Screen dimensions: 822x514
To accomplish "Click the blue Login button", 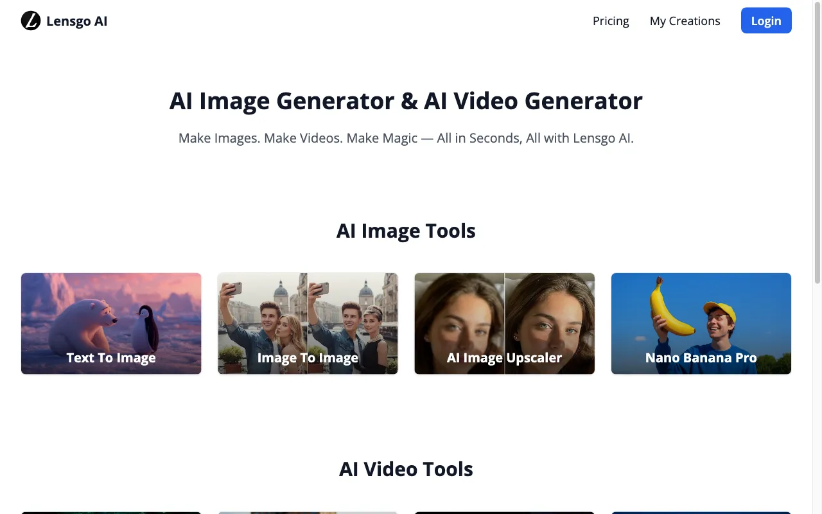I will coord(766,21).
